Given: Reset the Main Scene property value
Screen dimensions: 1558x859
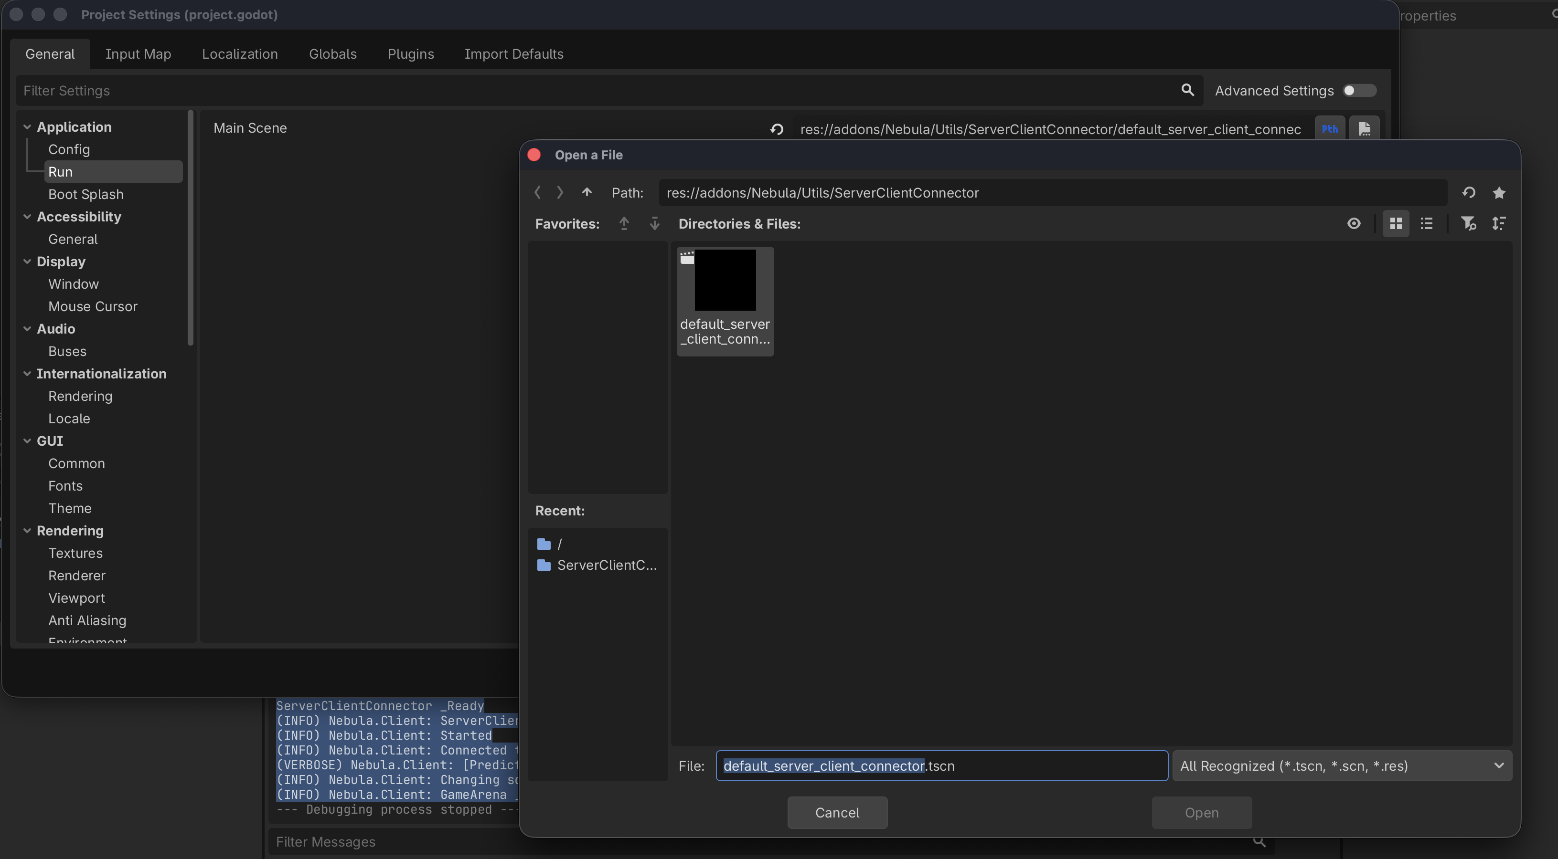Looking at the screenshot, I should [777, 129].
